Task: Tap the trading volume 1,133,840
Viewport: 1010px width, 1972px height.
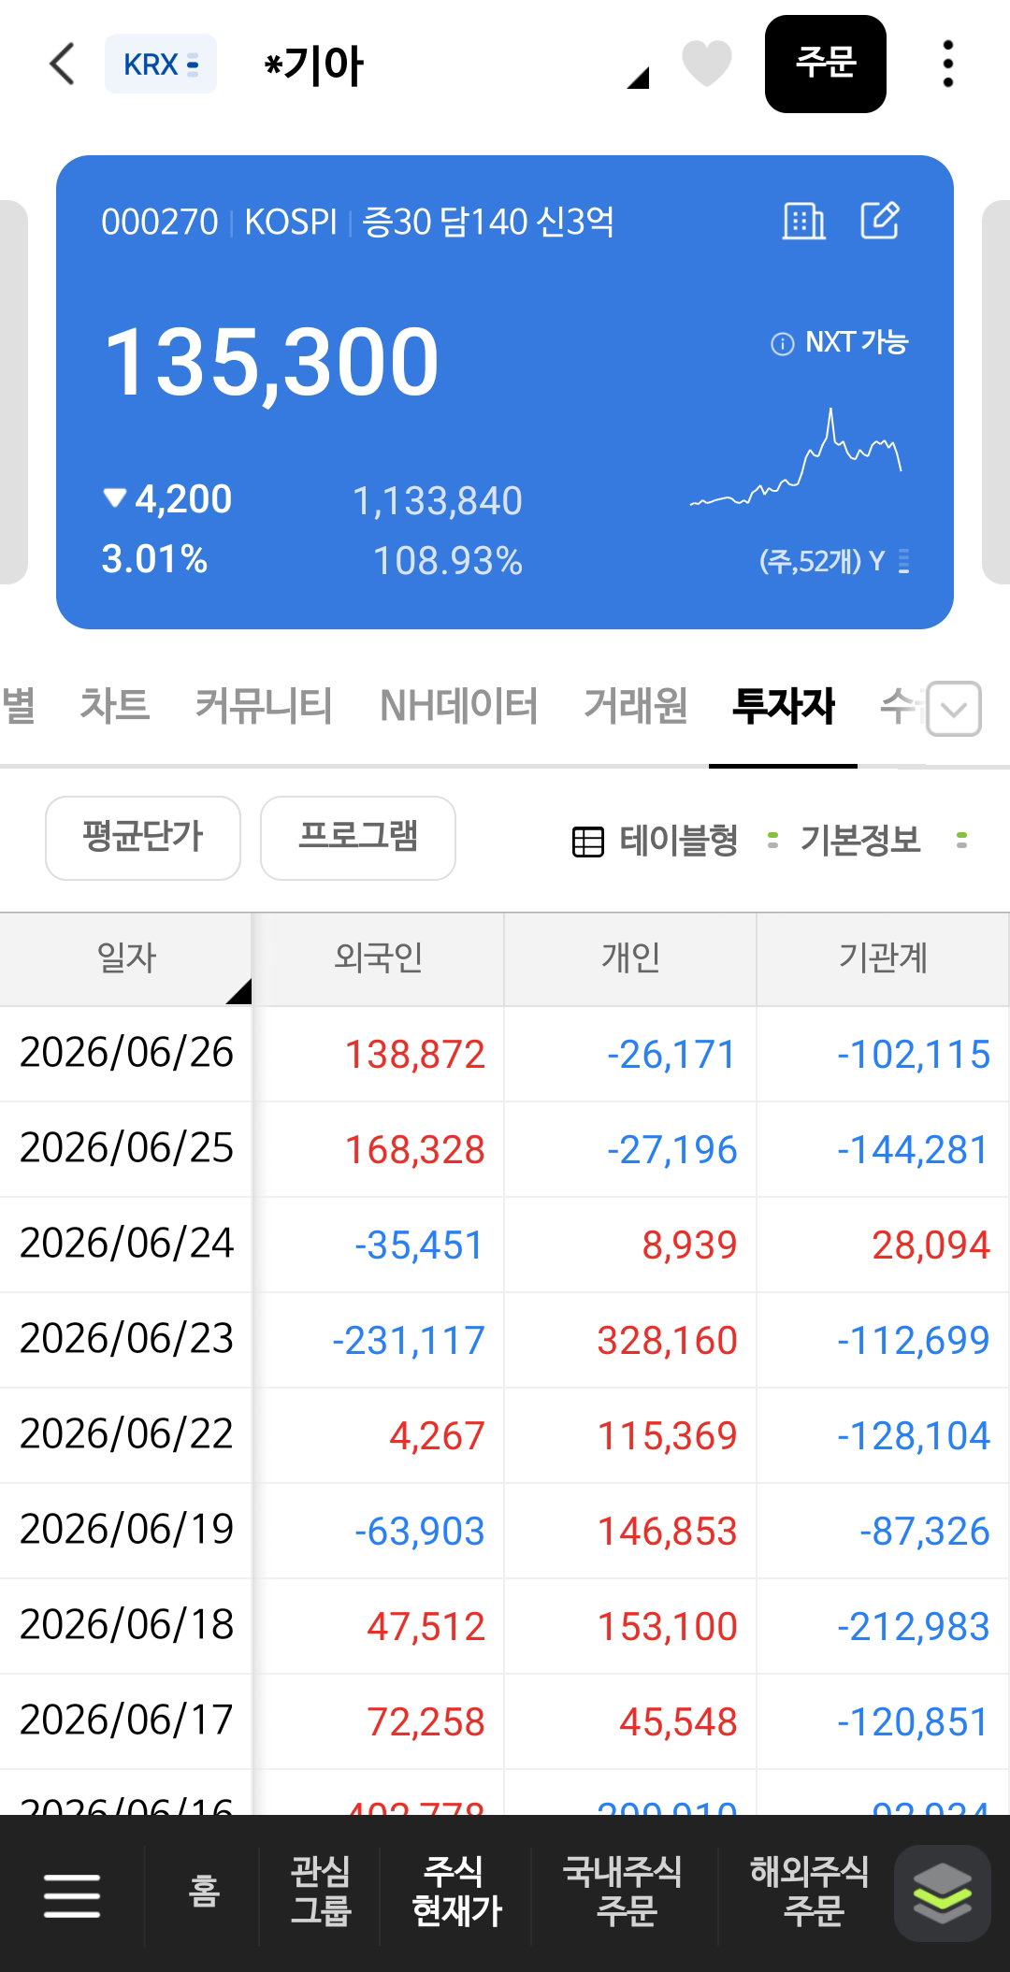Action: (437, 501)
